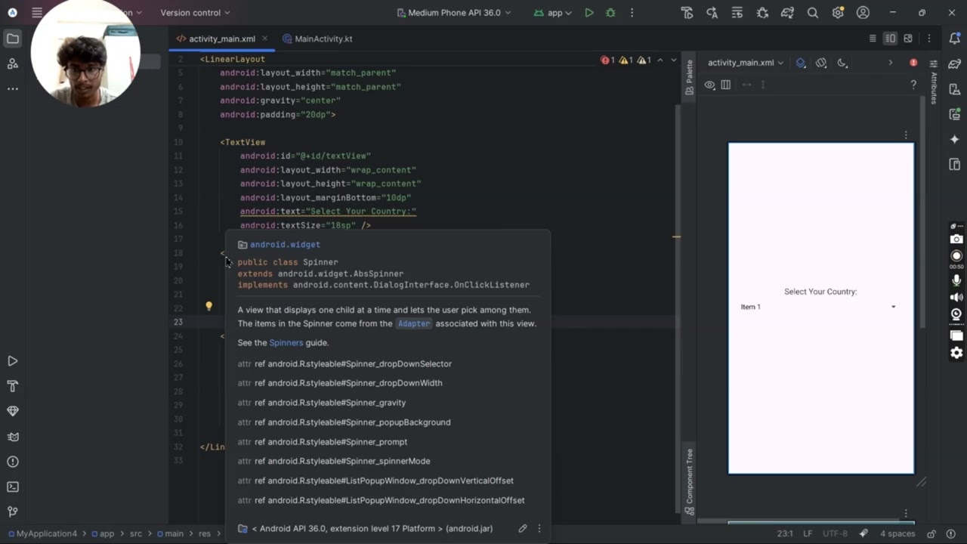Screen dimensions: 967x544
Task: Switch editor to Code-only view
Action: [873, 39]
